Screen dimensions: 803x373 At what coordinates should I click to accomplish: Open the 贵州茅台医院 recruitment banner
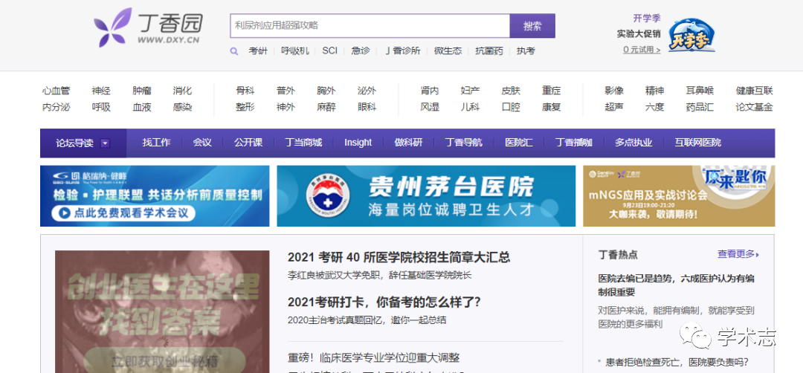tap(426, 196)
